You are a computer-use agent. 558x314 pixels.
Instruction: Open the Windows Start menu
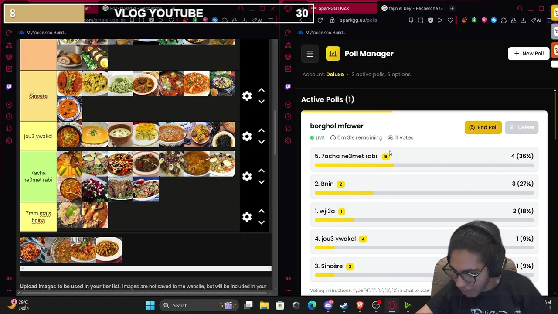click(150, 305)
